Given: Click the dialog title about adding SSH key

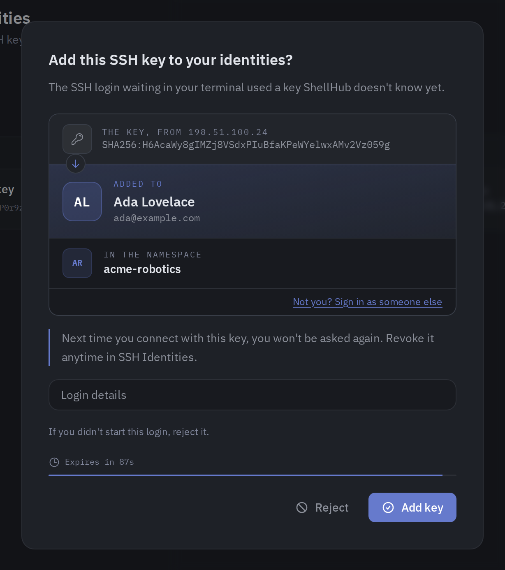Looking at the screenshot, I should (171, 60).
